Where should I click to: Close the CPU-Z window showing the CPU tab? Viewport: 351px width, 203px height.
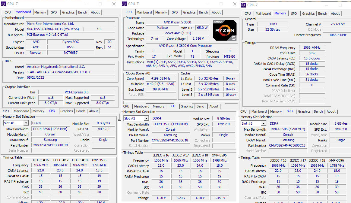click(x=235, y=4)
